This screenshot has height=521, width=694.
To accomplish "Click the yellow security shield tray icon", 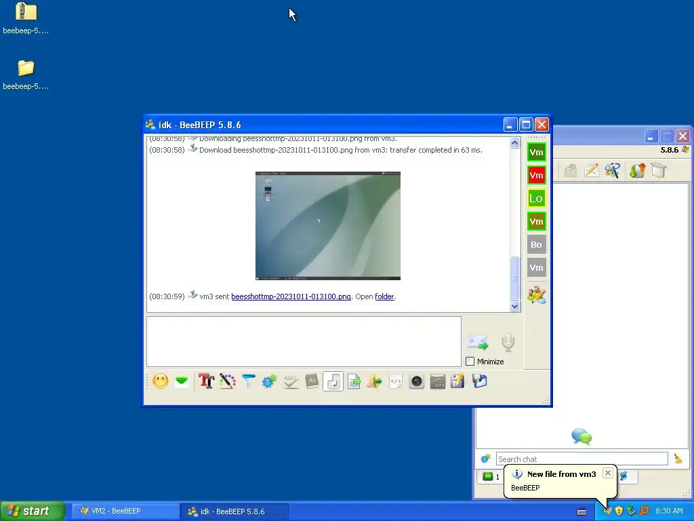I will pyautogui.click(x=619, y=511).
